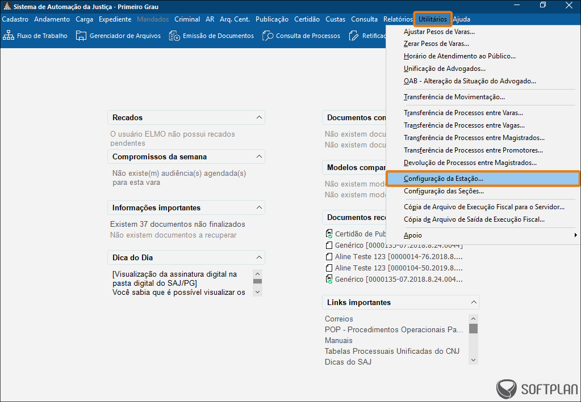Click the Retificação pencil toolbar icon
581x402 pixels.
354,36
